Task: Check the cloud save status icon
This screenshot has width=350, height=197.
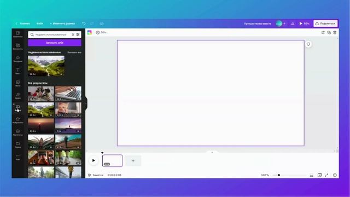Action: [x=102, y=24]
